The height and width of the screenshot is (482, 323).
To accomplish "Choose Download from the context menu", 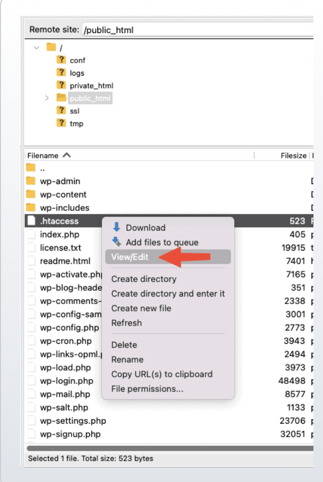I will tap(168, 228).
